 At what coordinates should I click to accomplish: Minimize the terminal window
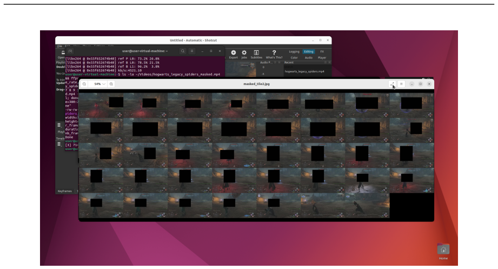coord(202,51)
